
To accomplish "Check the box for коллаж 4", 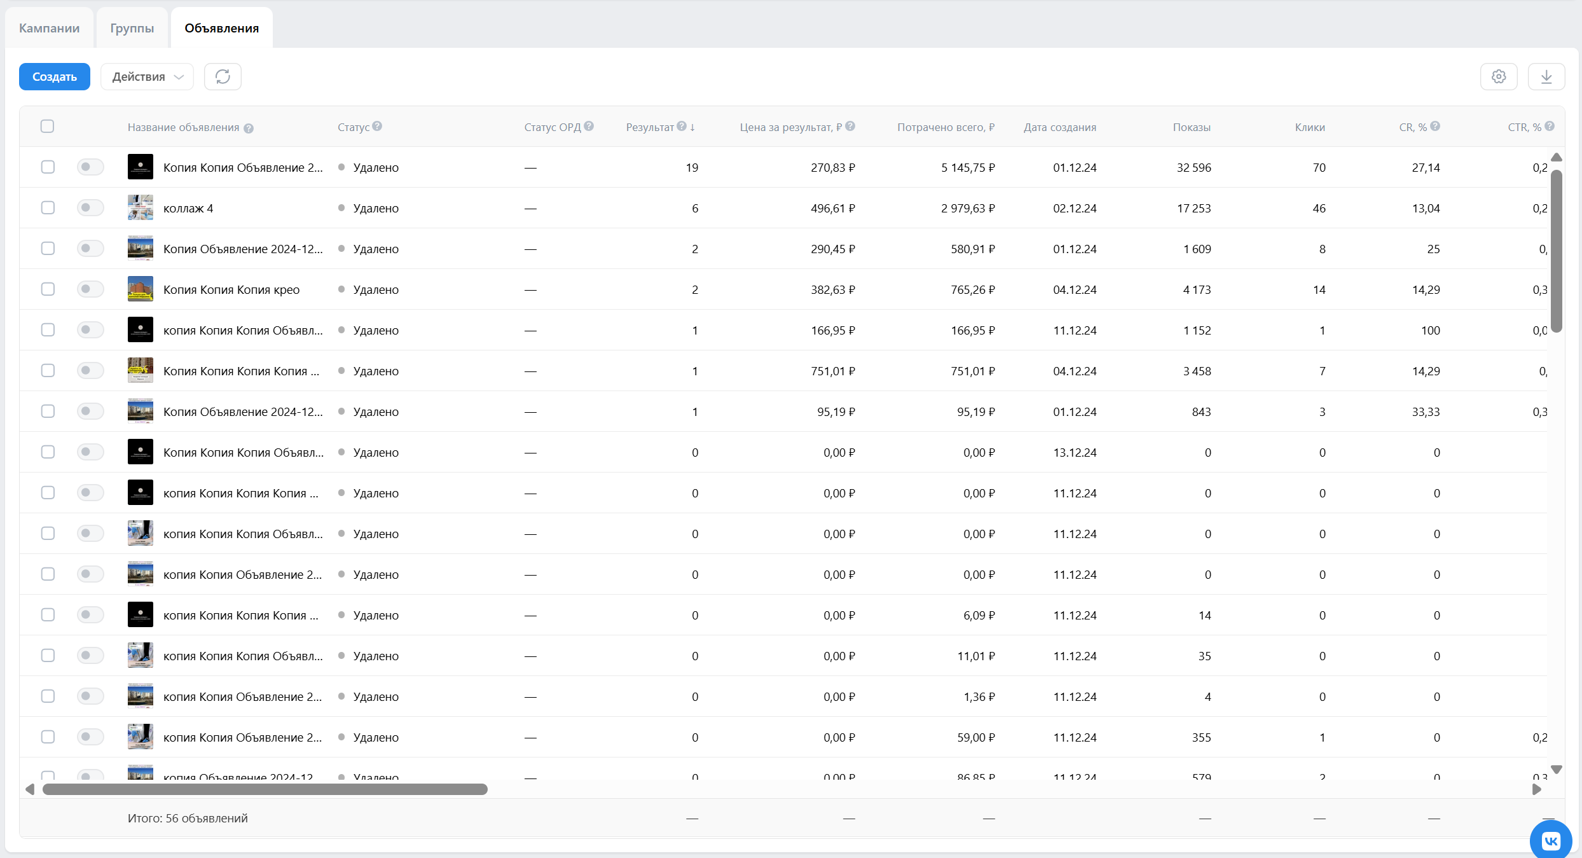I will coord(48,208).
